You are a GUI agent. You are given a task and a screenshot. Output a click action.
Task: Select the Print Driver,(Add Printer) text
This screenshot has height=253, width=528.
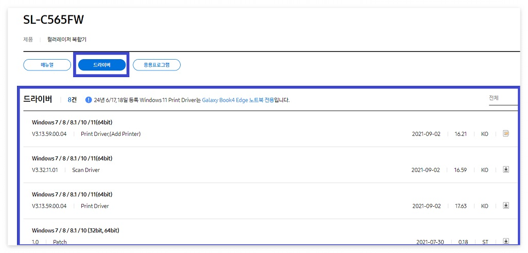tap(111, 134)
